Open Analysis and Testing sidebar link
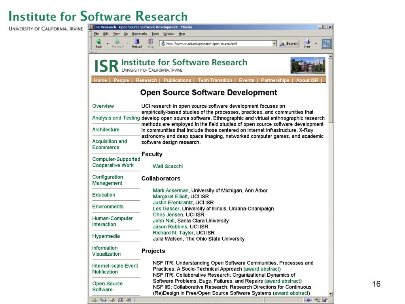Image resolution: width=405 pixels, height=304 pixels. [x=116, y=118]
